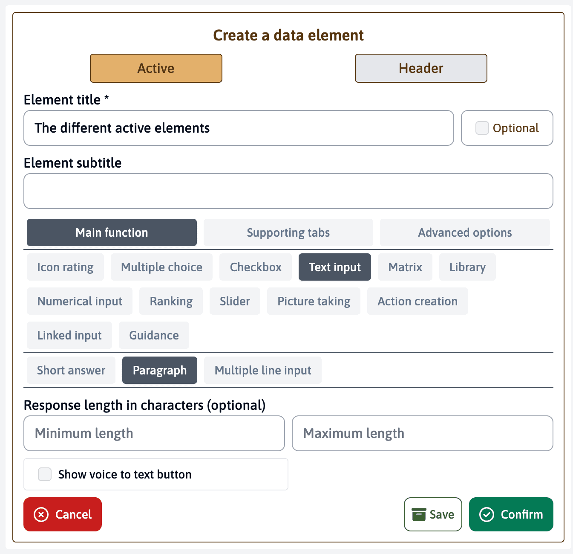Pick the Slider input type
The width and height of the screenshot is (573, 554).
pos(235,301)
